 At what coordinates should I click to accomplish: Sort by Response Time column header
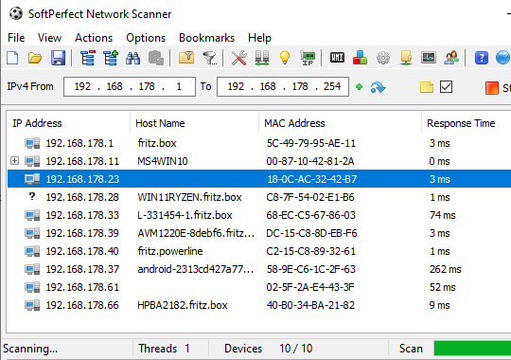point(467,123)
